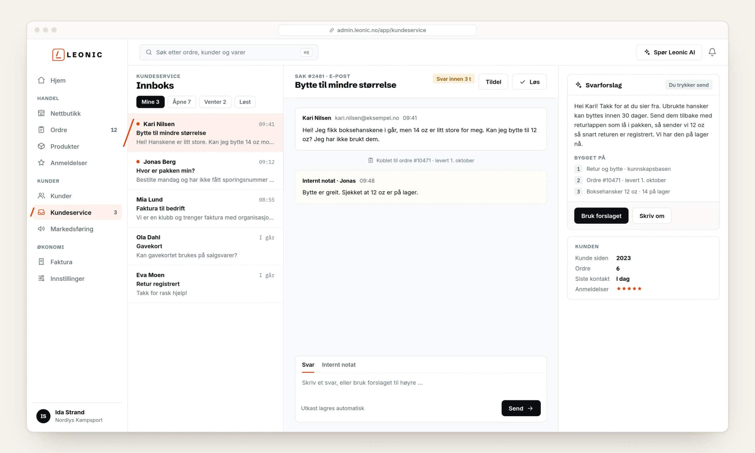The image size is (755, 453).
Task: Show the Venter 2 tickets
Action: (x=215, y=102)
